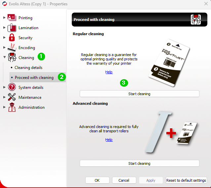211x188 pixels.
Task: Expand the Maintenance section arrow
Action: click(4, 97)
